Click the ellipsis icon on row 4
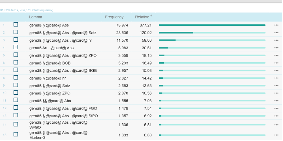This screenshot has width=283, height=141. coord(276,48)
